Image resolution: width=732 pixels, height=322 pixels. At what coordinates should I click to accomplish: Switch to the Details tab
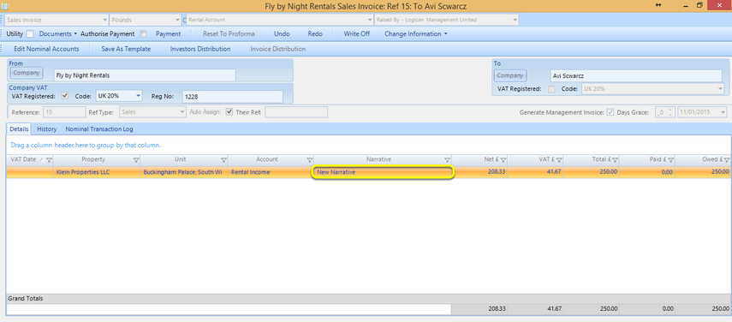(19, 129)
